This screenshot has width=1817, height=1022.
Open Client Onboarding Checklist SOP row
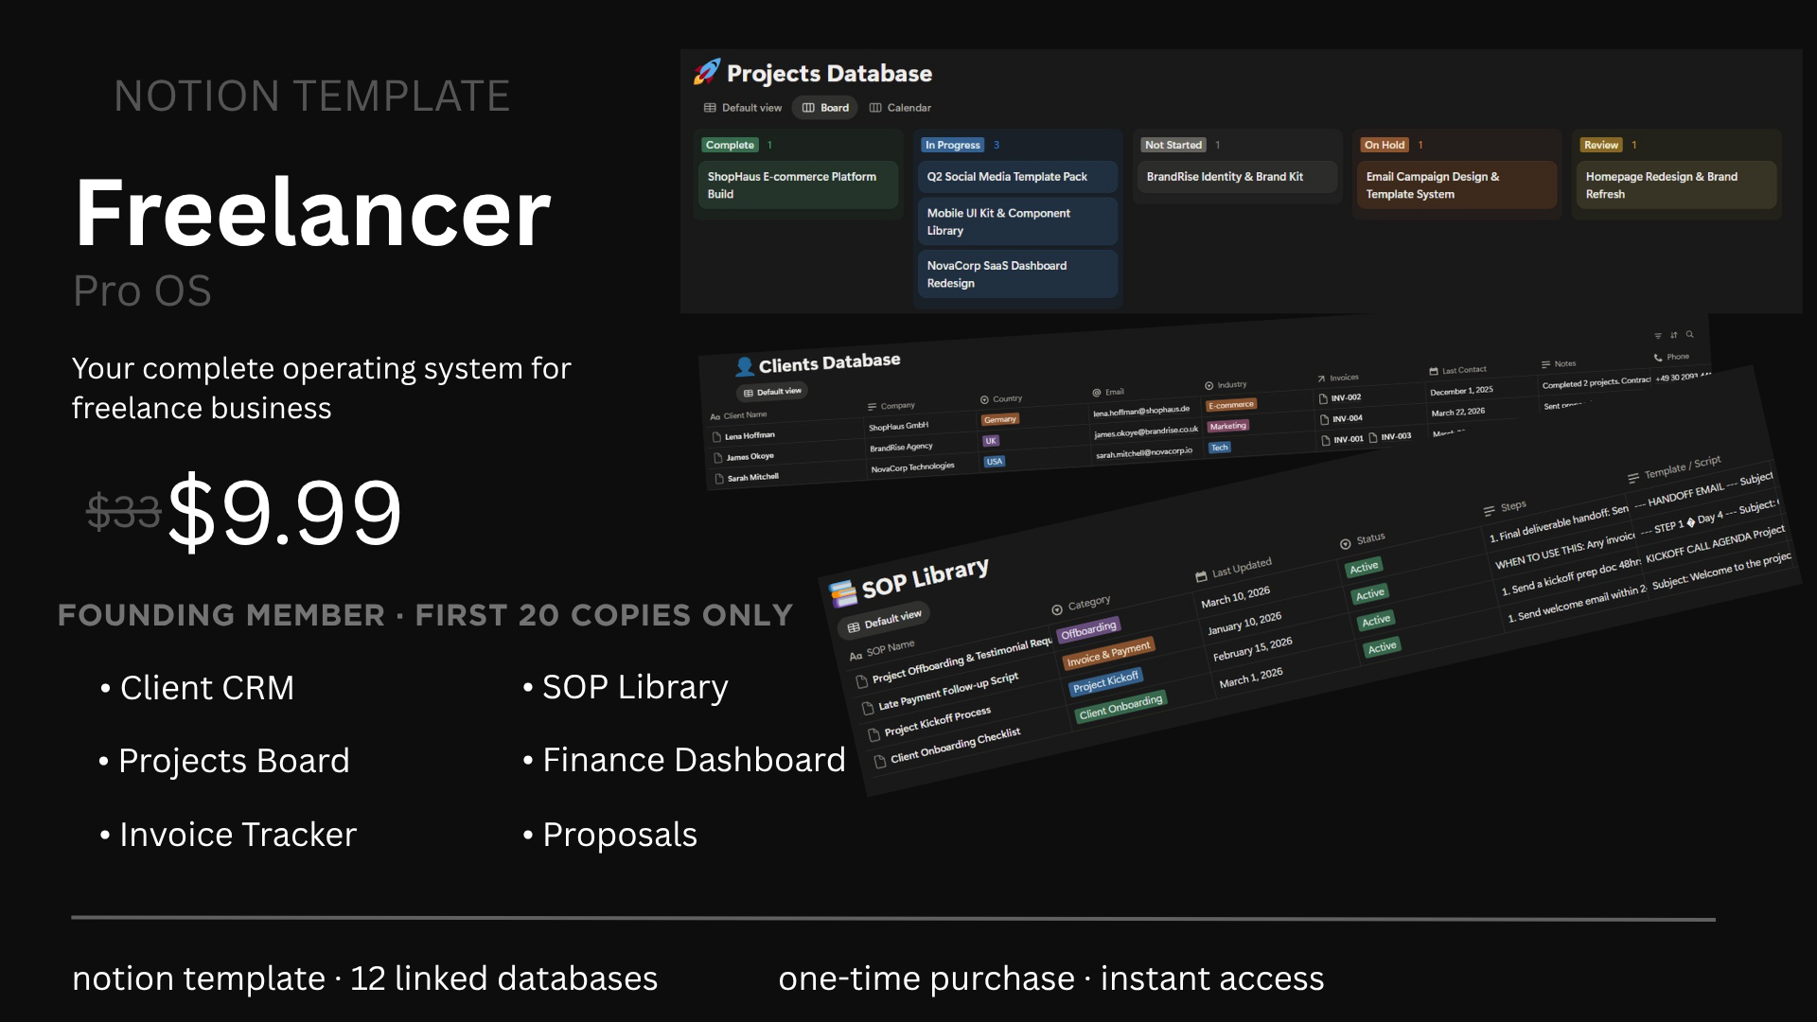[x=948, y=746]
